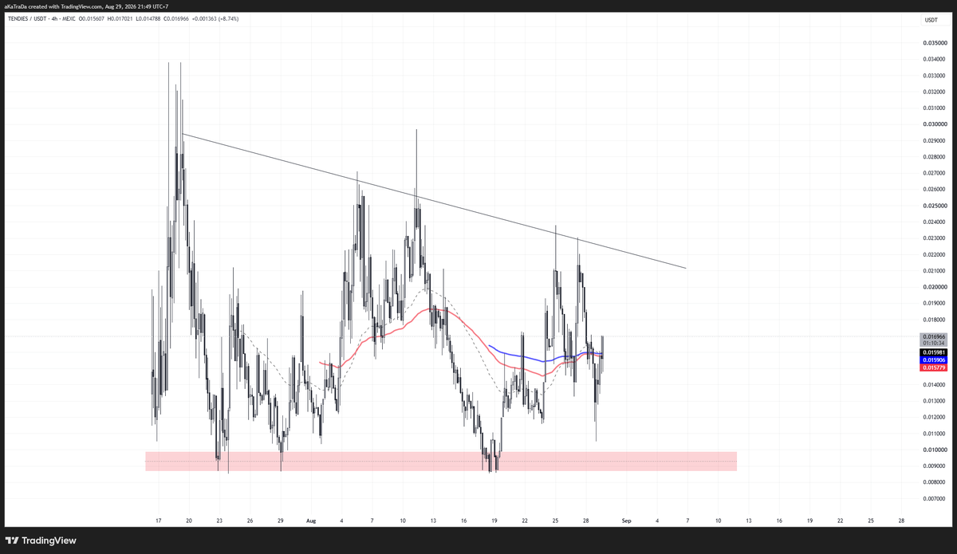This screenshot has height=554, width=957.
Task: Click the 0.007000 price axis label
Action: pos(935,498)
